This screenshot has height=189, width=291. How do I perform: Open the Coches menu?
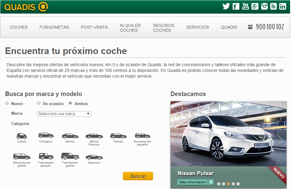click(x=18, y=27)
